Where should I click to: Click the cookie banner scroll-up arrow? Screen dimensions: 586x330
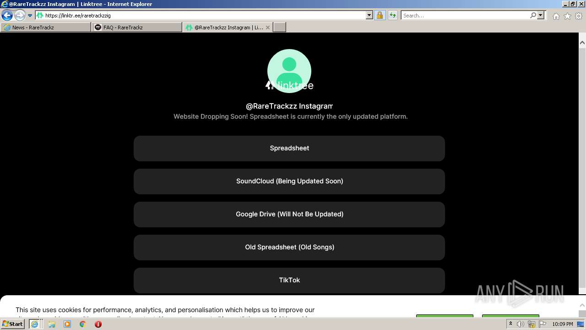tap(582, 305)
